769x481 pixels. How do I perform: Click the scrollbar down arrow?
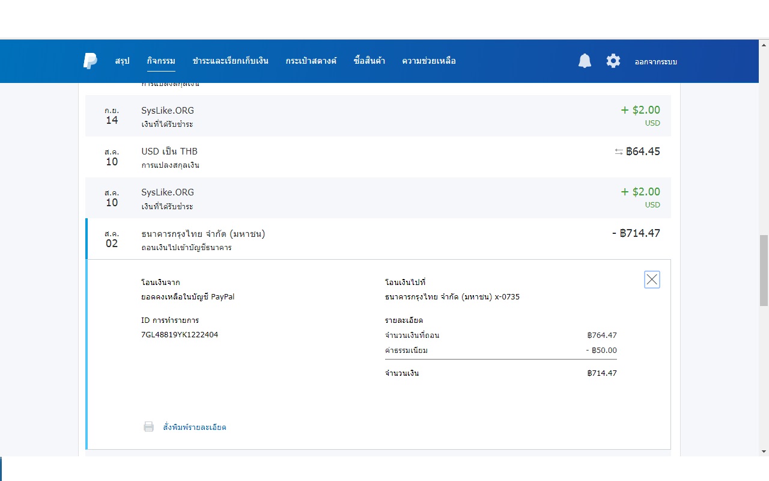click(764, 451)
